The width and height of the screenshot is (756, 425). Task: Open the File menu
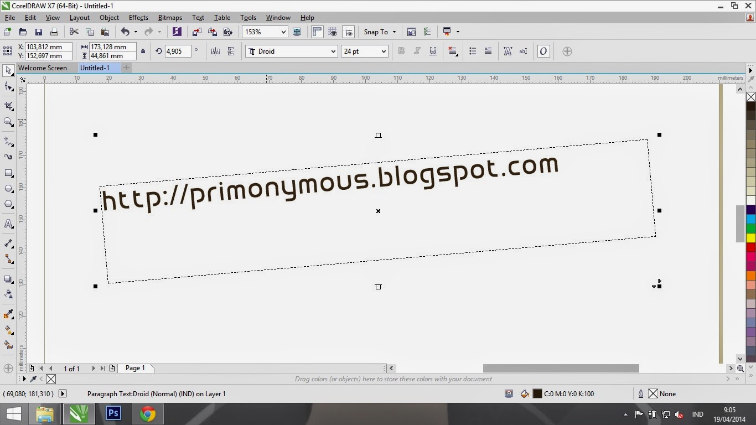(x=10, y=18)
